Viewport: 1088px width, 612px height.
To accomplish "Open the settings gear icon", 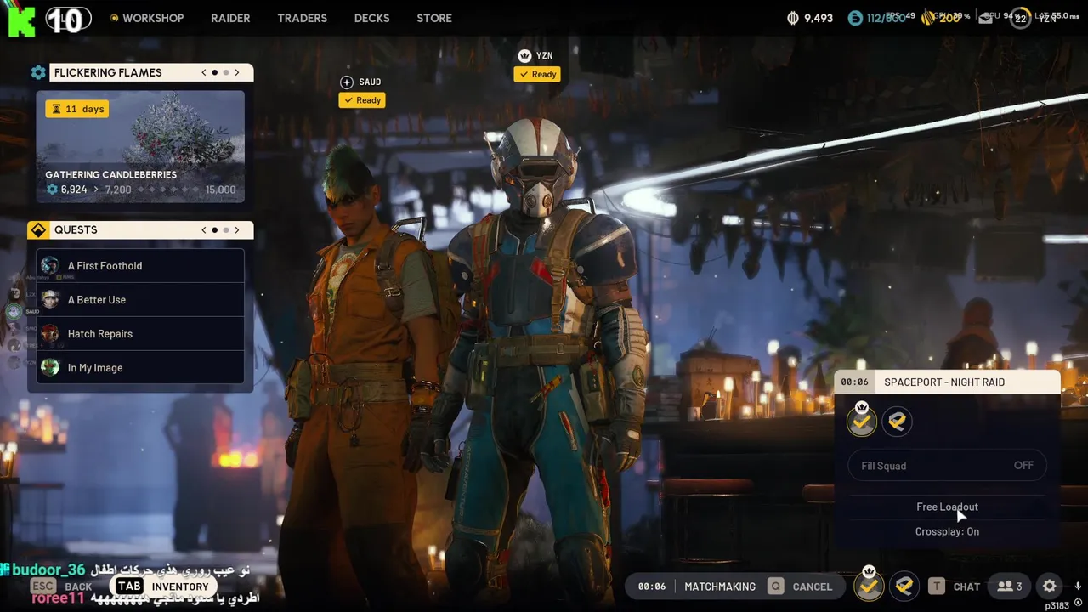I will [1050, 586].
